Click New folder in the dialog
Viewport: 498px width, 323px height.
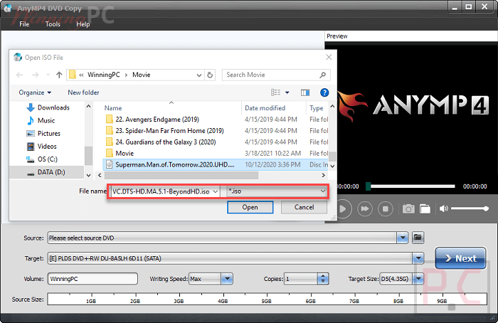(x=83, y=92)
